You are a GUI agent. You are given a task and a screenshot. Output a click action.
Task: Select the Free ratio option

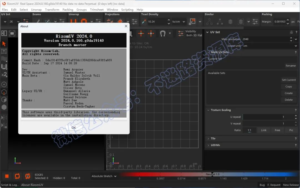[277, 130]
